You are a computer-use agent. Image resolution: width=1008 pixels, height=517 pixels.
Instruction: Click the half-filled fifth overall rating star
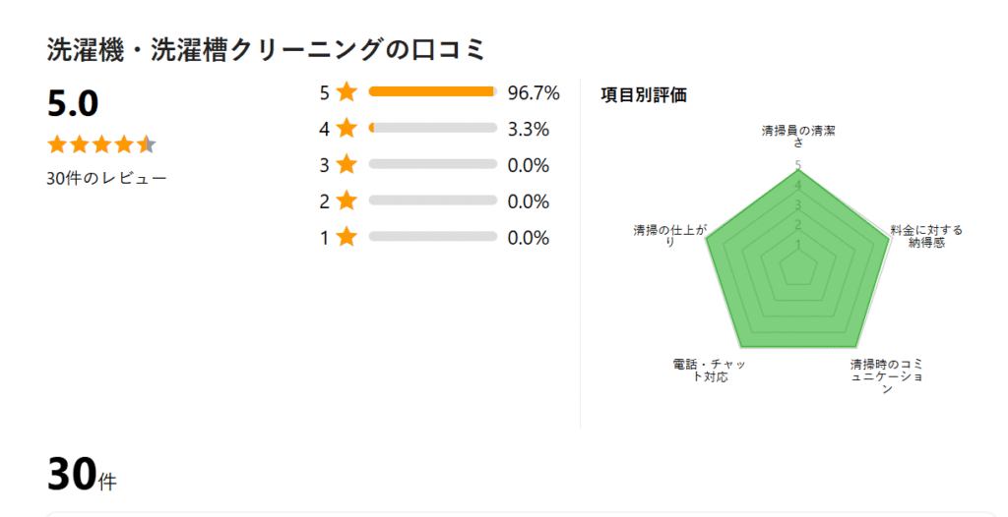(x=147, y=145)
